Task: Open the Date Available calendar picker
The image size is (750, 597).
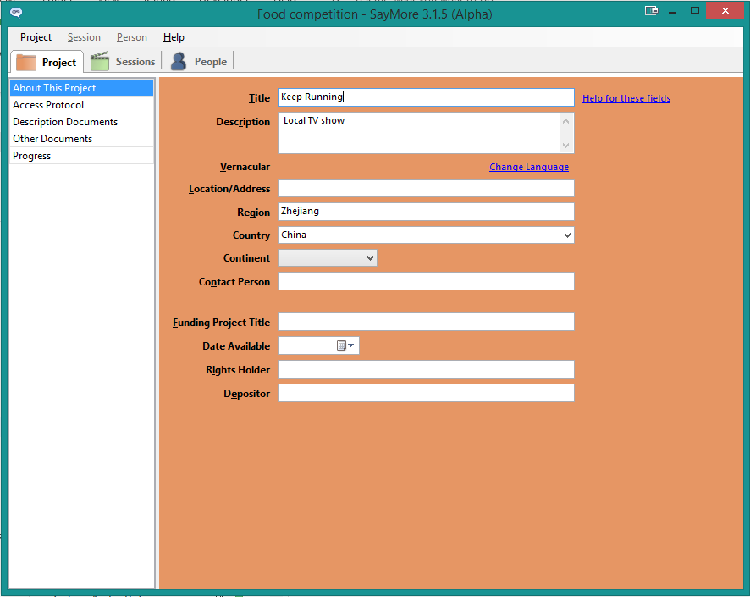Action: [x=345, y=345]
